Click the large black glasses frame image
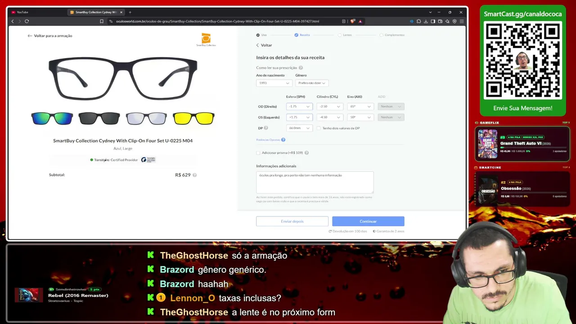Viewport: 576px width, 324px height. 123,78
